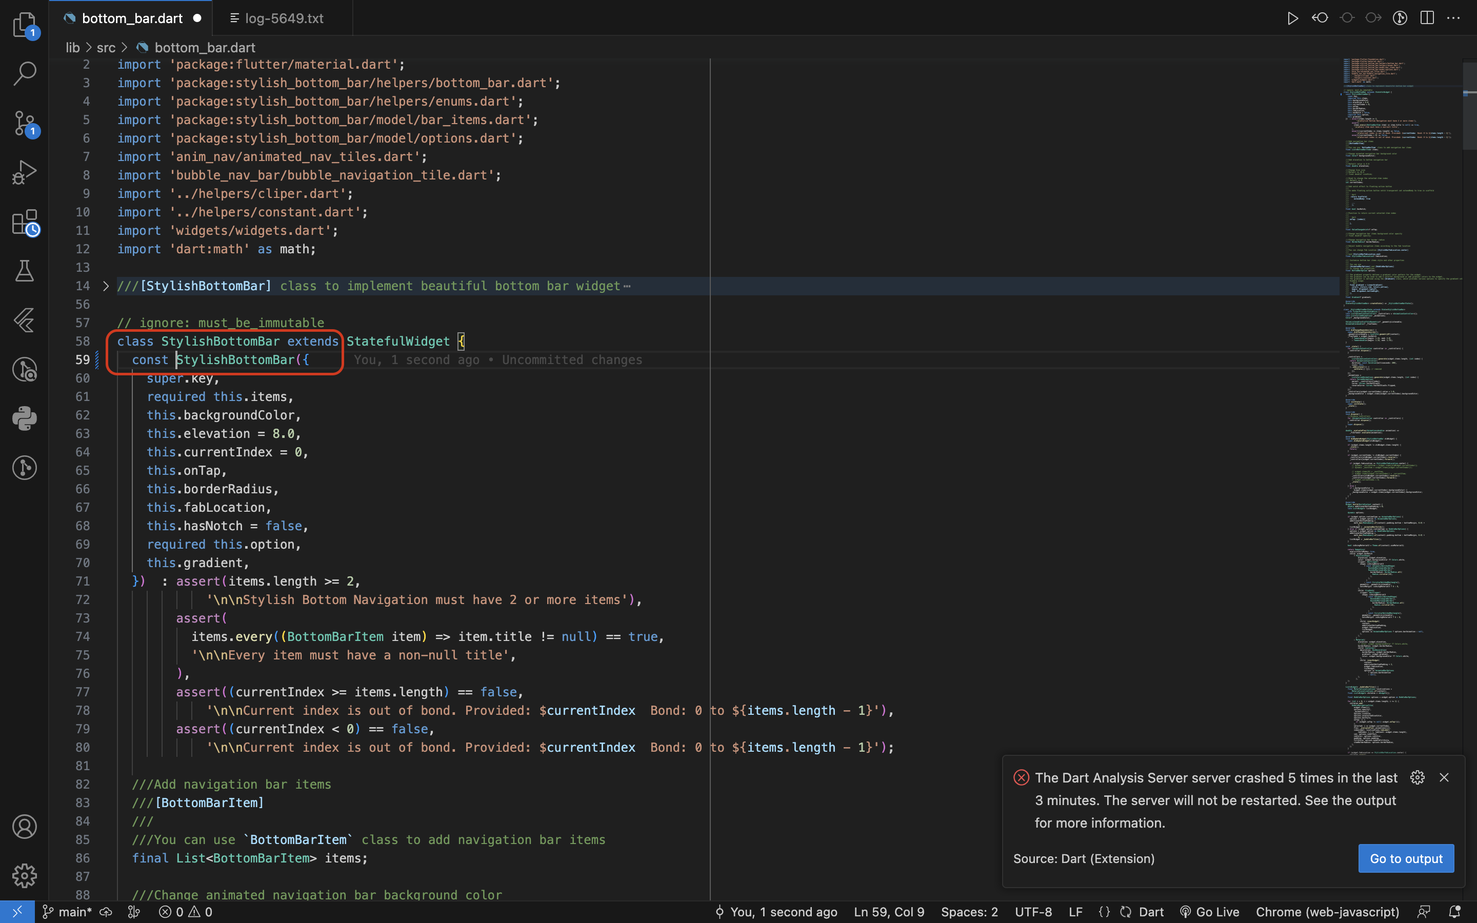Open the Search view
1477x923 pixels.
point(25,73)
